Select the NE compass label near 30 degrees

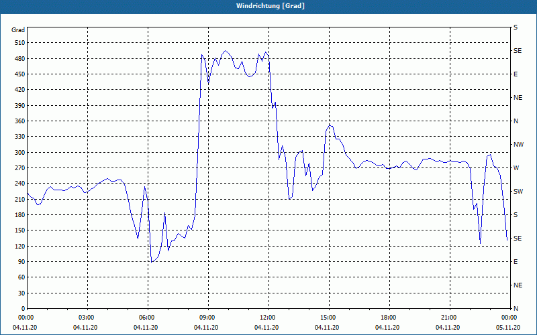pos(518,285)
